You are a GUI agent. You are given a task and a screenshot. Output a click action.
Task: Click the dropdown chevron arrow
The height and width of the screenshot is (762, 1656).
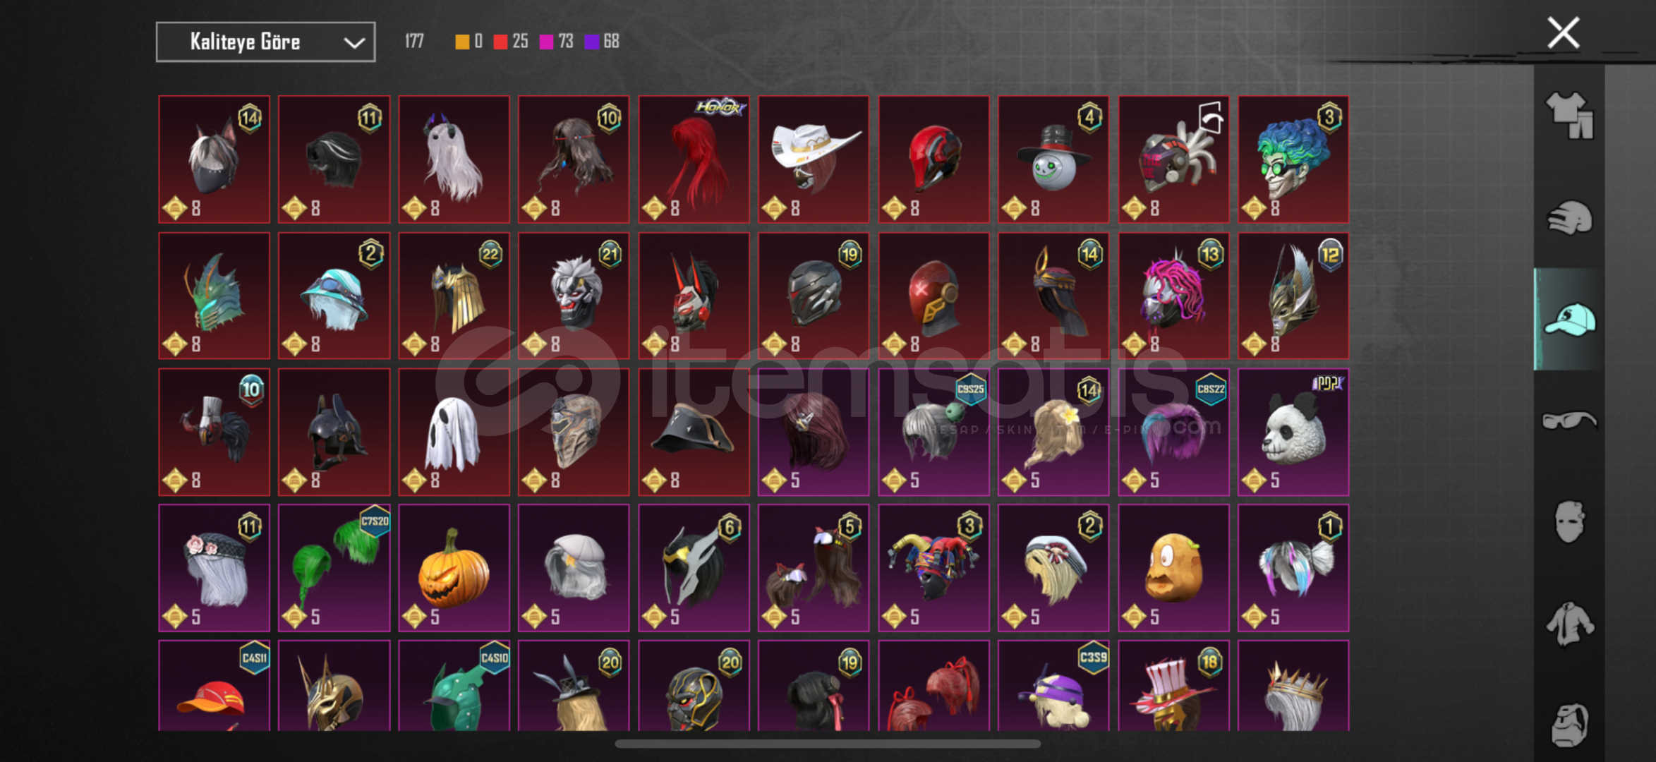click(353, 43)
